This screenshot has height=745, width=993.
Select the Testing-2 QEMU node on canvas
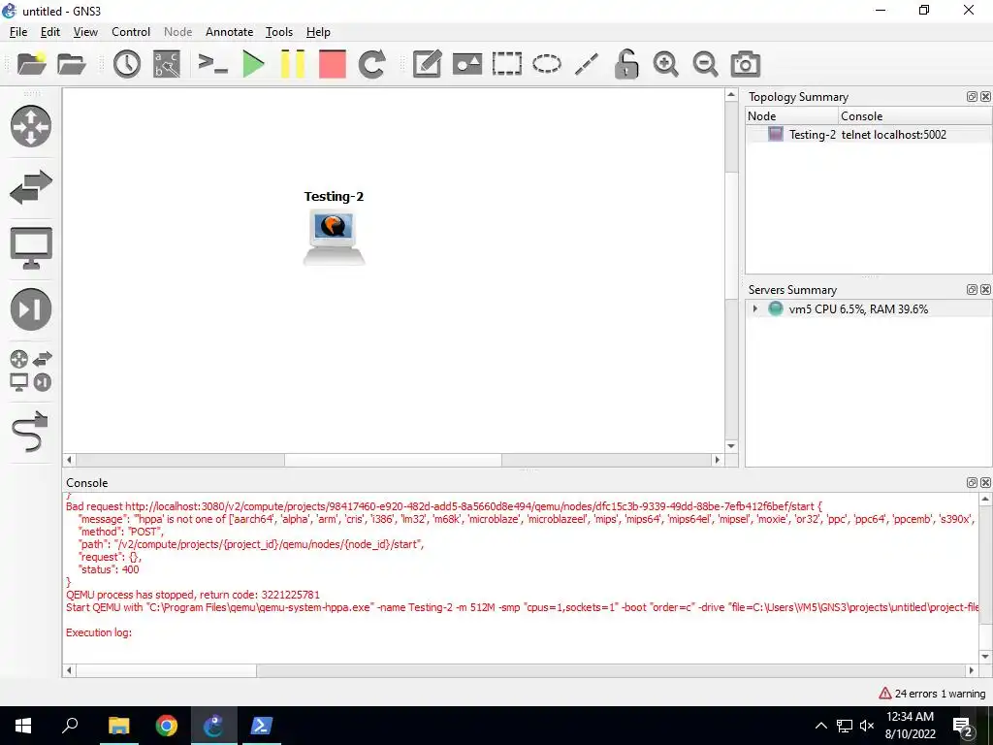click(x=334, y=237)
